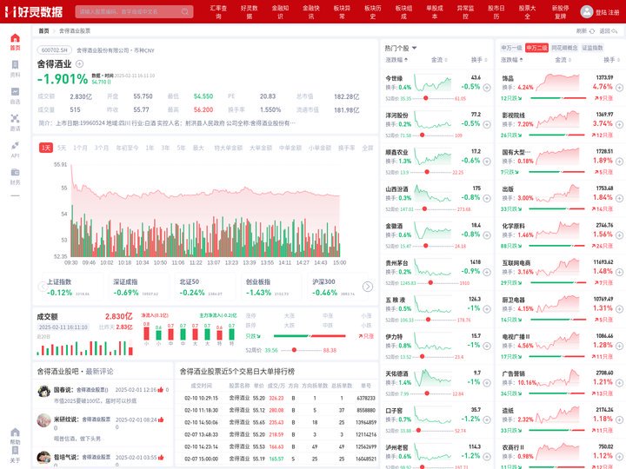Like 米研纹's comment with thumbs-up

161,419
